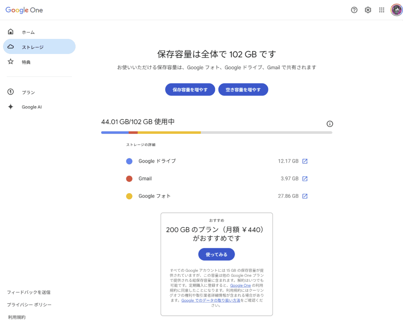This screenshot has width=403, height=328.
Task: Click the おすすめ label in plan card
Action: tap(217, 220)
